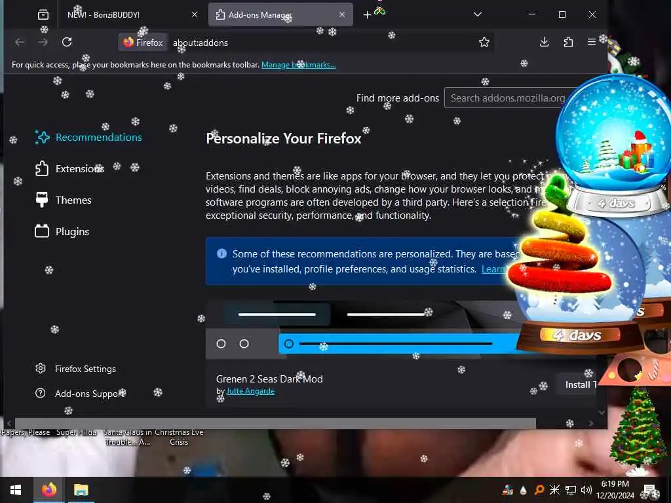Select the Super Hilda desktop shortcut

pyautogui.click(x=76, y=432)
